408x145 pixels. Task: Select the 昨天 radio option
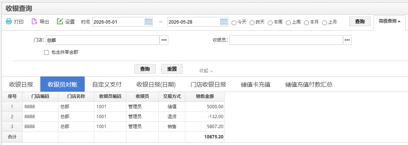252,23
